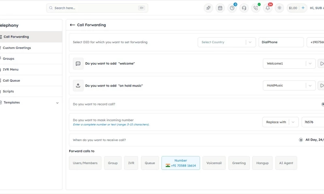Screen dimensions: 324x194
Task: Click the India flag in Number option
Action: (168, 166)
